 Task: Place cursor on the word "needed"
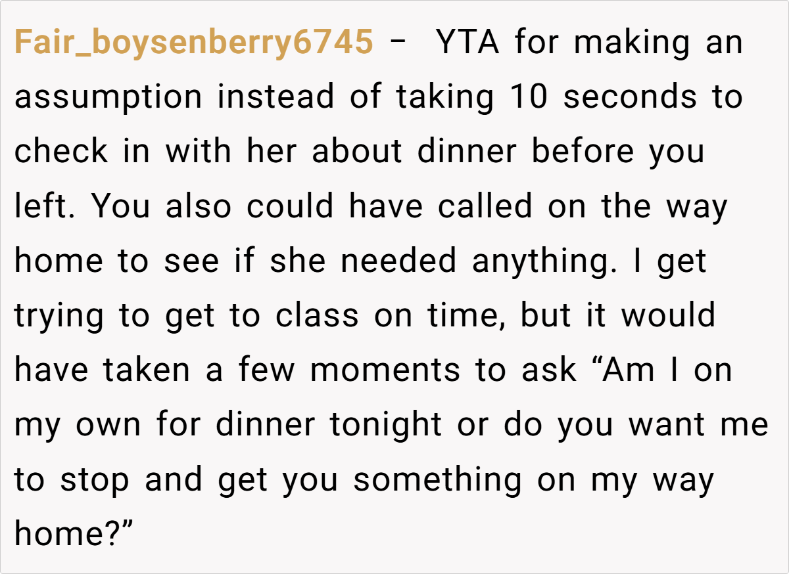click(398, 261)
